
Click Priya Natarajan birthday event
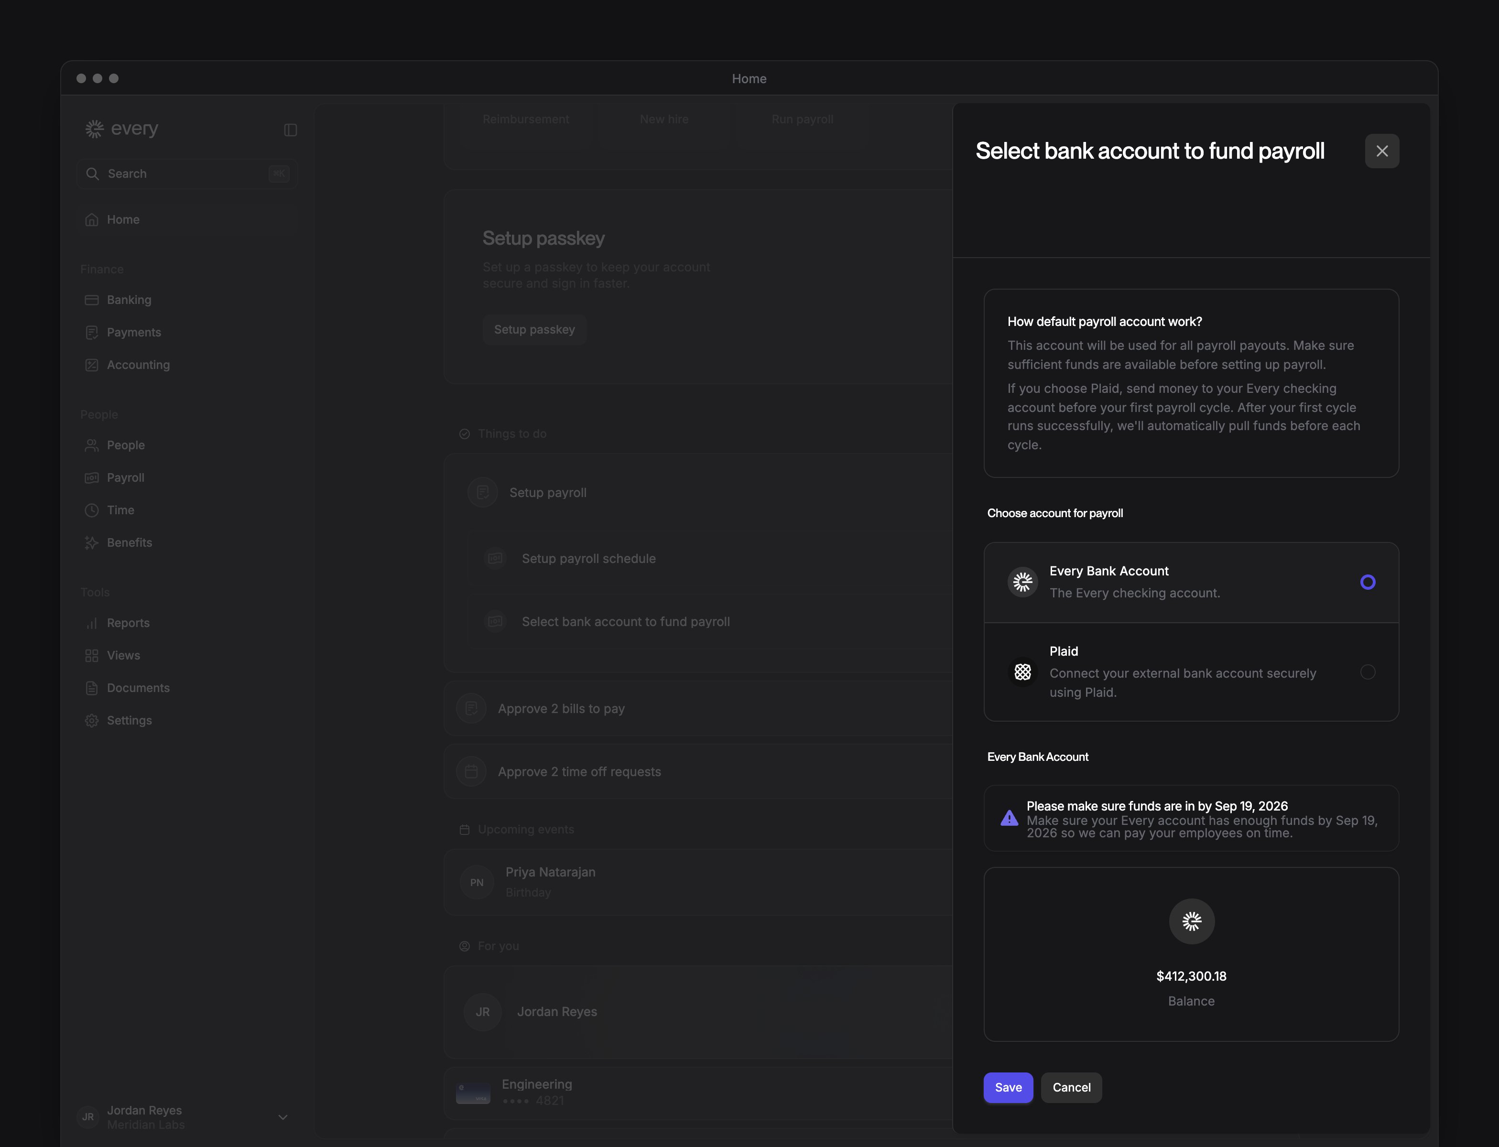pos(699,882)
